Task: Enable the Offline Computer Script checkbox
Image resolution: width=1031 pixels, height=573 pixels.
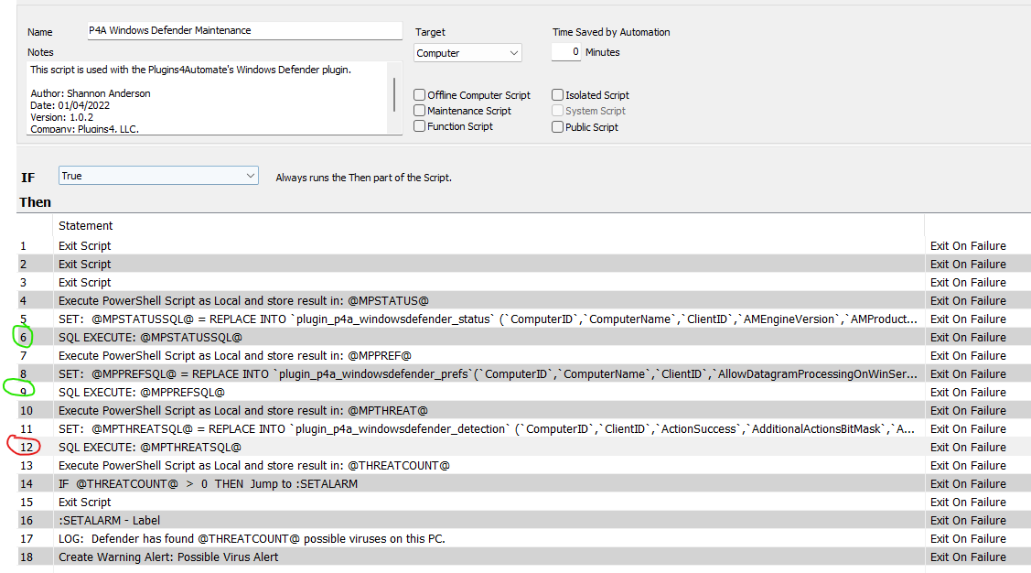Action: point(420,95)
